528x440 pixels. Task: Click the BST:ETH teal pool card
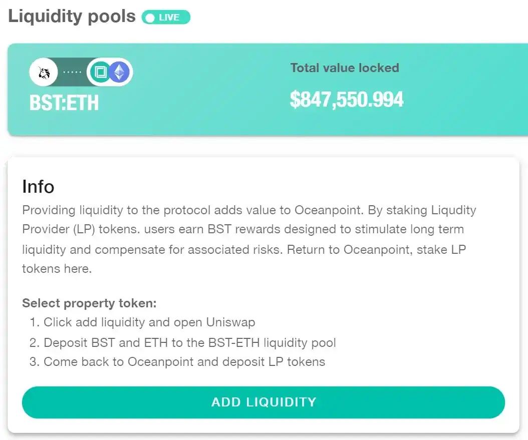point(268,90)
